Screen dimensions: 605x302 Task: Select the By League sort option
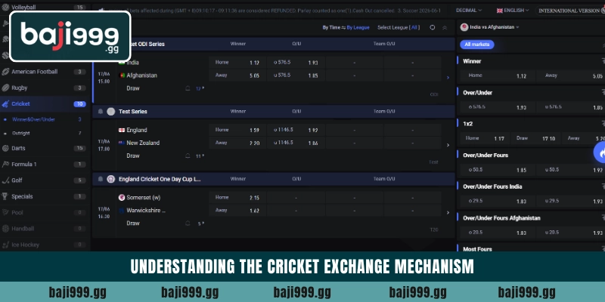click(358, 28)
